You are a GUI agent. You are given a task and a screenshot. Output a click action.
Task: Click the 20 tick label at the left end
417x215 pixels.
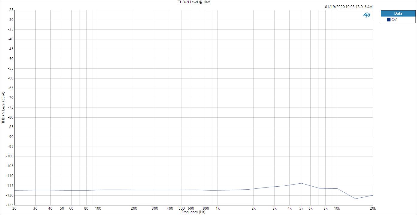pos(14,208)
